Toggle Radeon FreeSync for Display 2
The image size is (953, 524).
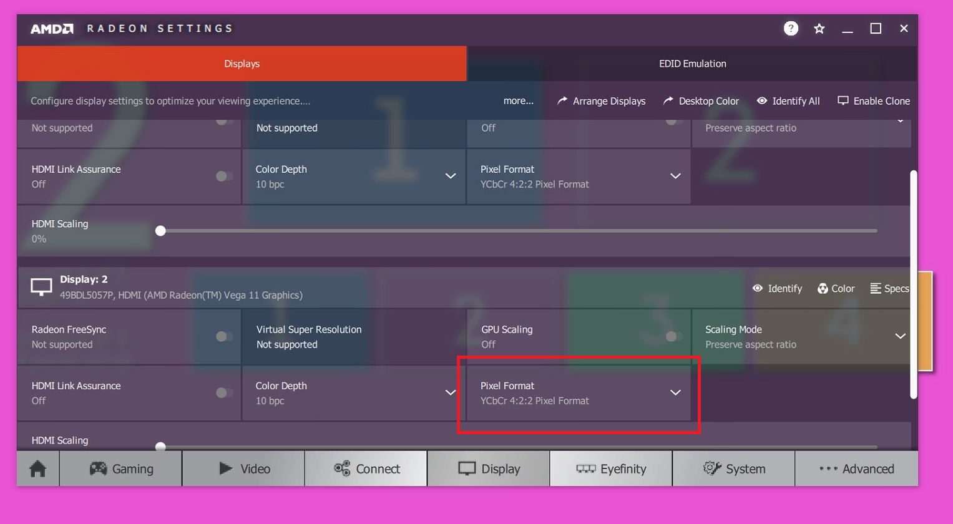pyautogui.click(x=224, y=337)
